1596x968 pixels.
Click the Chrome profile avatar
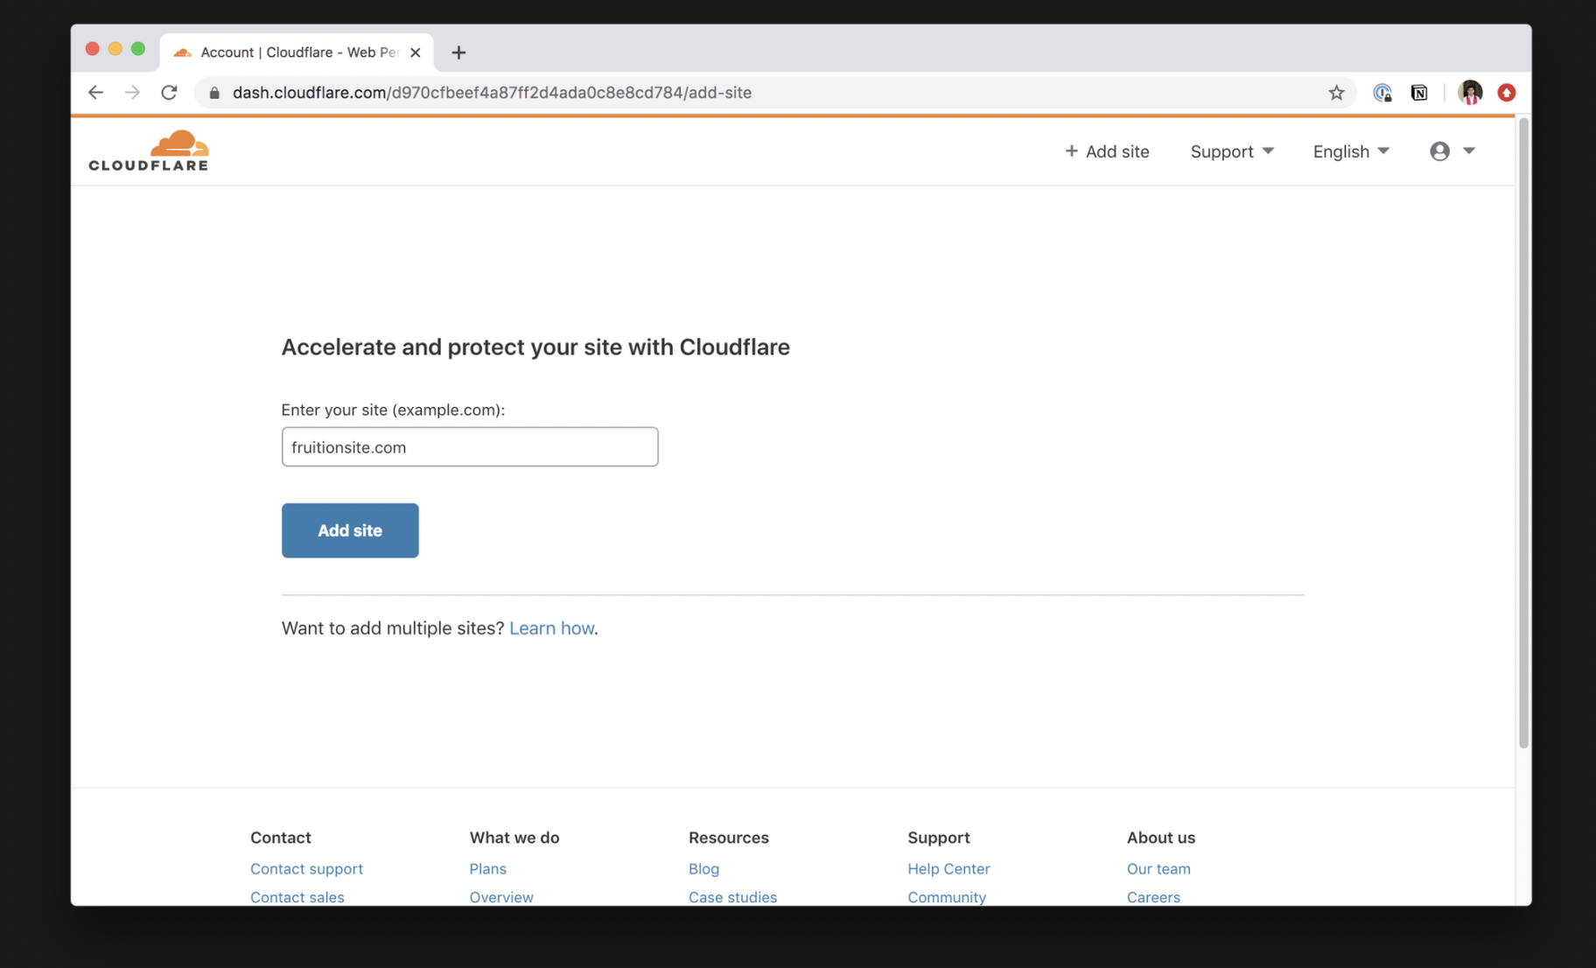(x=1469, y=93)
